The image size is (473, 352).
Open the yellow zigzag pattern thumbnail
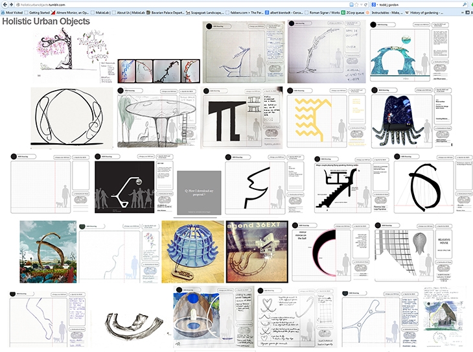pos(326,117)
